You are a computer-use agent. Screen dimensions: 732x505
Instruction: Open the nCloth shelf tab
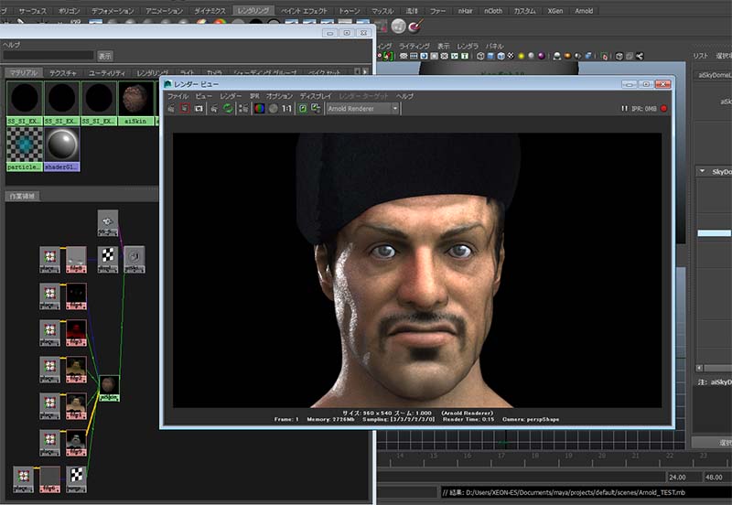pyautogui.click(x=493, y=10)
